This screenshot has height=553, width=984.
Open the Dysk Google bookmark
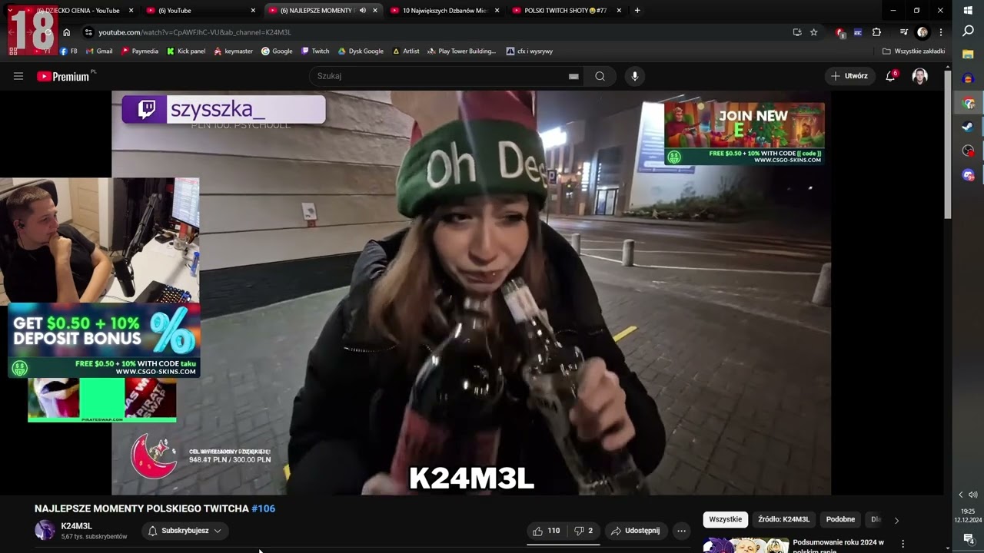point(361,51)
